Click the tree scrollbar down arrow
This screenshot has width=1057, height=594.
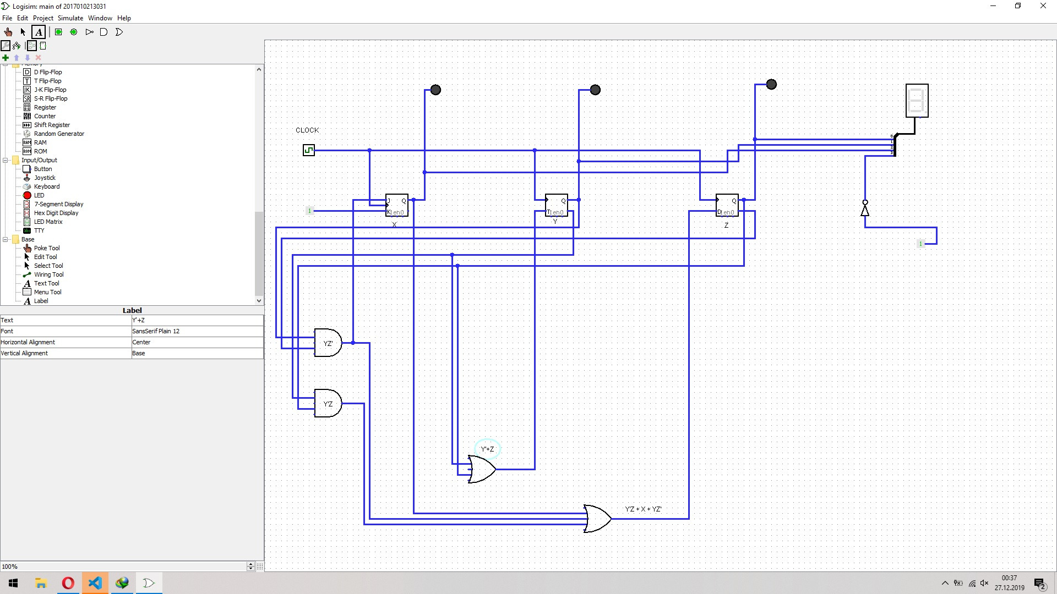pyautogui.click(x=259, y=300)
